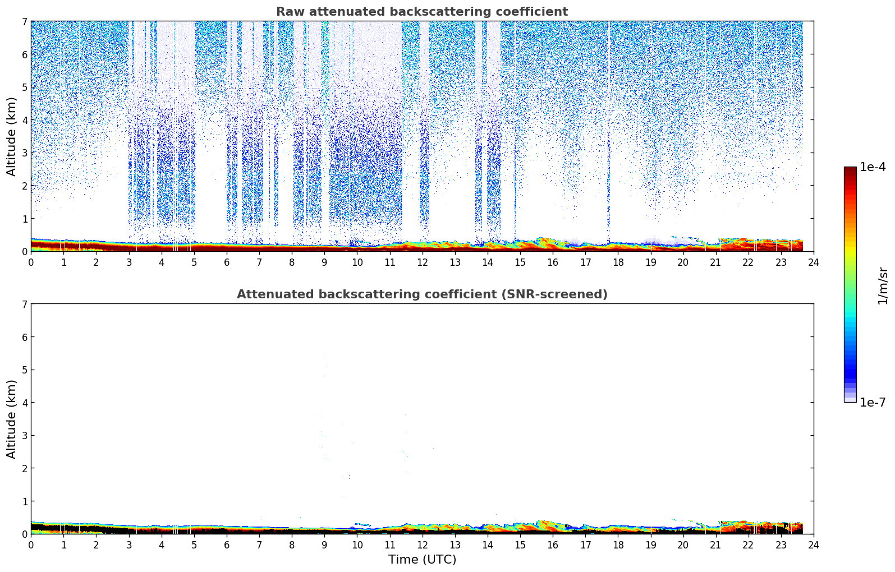Select the '1/m/sr' colorbar unit label
The image size is (895, 572).
(x=883, y=285)
